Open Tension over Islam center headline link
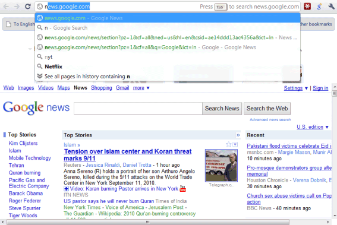This screenshot has height=225, width=337. (x=127, y=155)
